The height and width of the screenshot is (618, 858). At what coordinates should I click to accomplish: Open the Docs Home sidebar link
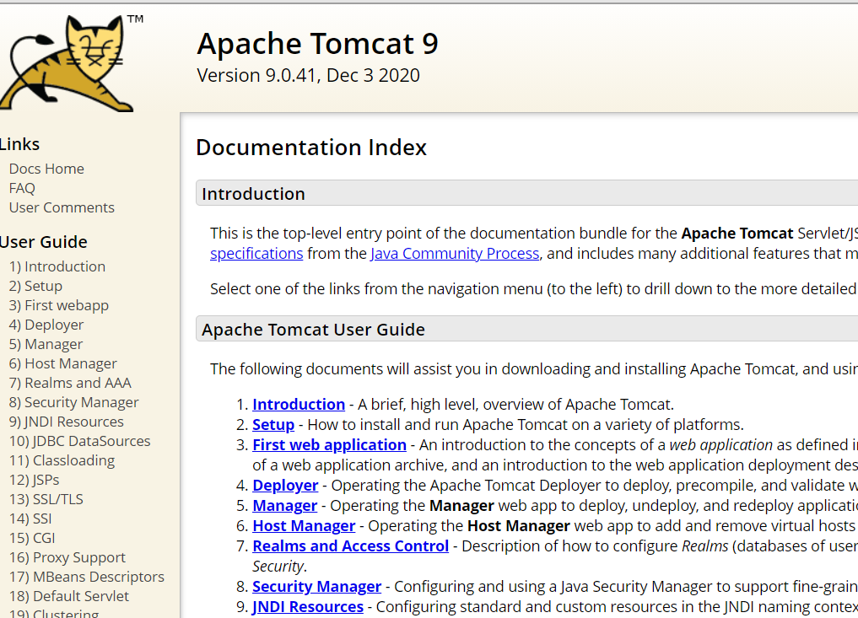[x=46, y=169]
